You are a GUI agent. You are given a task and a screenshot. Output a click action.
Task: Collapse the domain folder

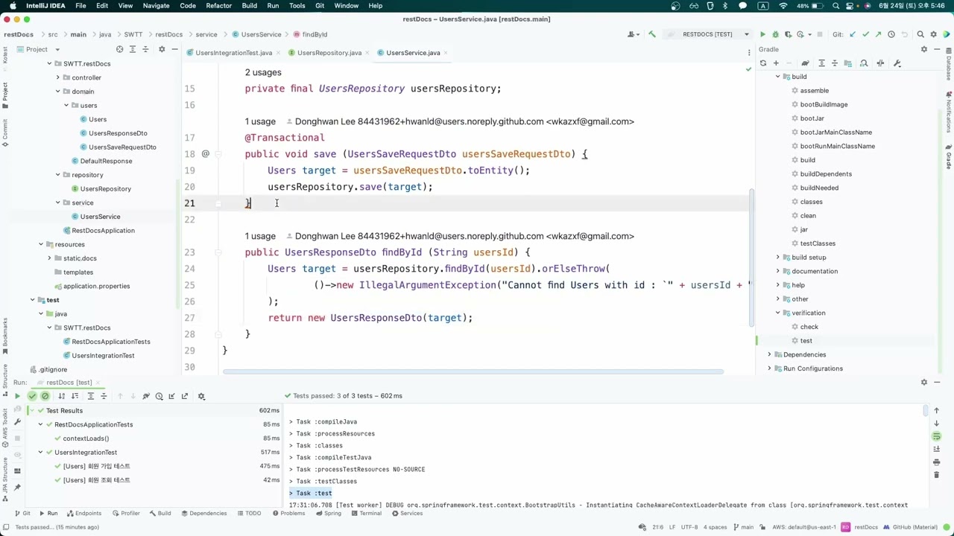pos(58,92)
